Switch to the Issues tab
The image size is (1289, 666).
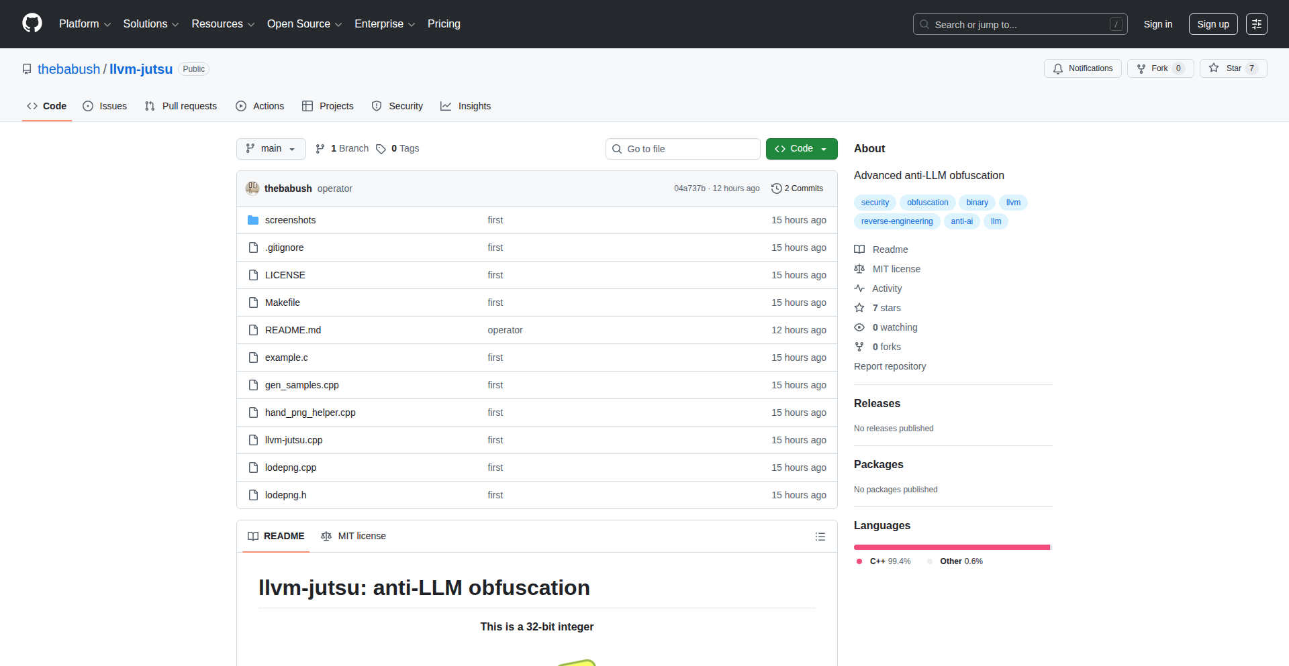click(x=105, y=106)
